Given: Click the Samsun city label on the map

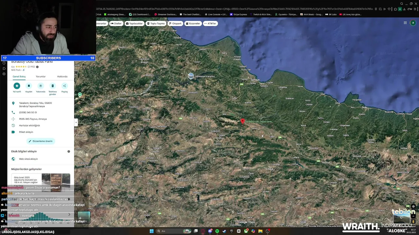Looking at the screenshot, I should pos(255,80).
